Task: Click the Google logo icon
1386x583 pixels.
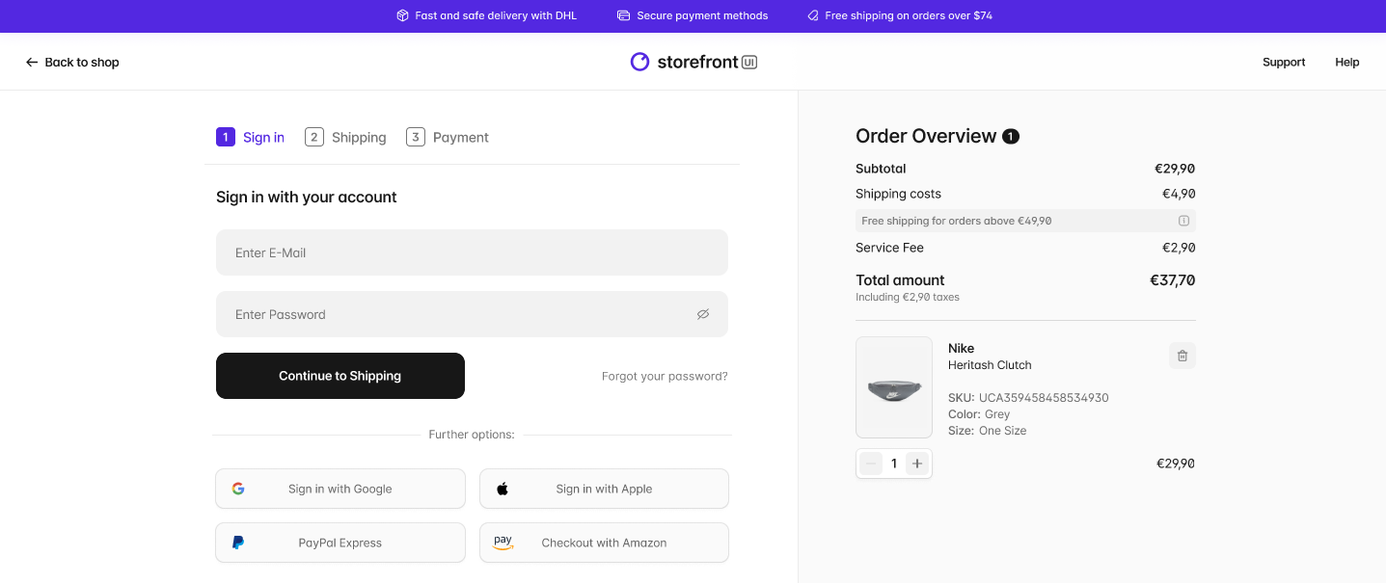Action: [x=238, y=489]
